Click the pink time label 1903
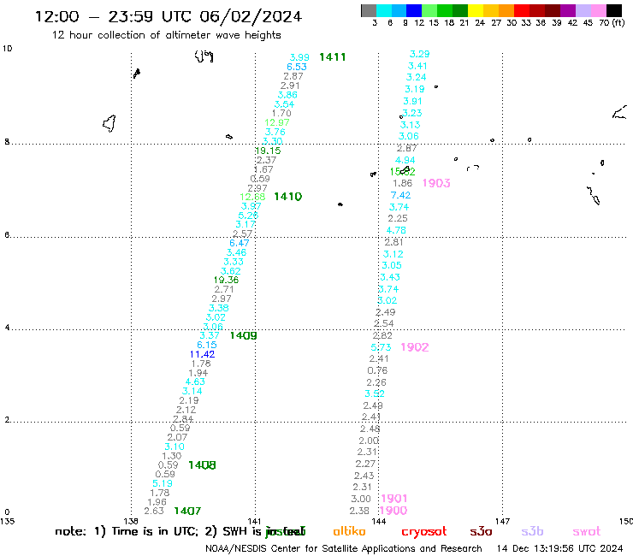 click(x=436, y=183)
